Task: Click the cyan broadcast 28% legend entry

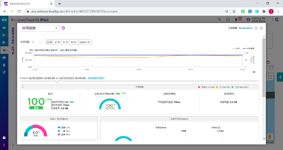Action: [64, 131]
